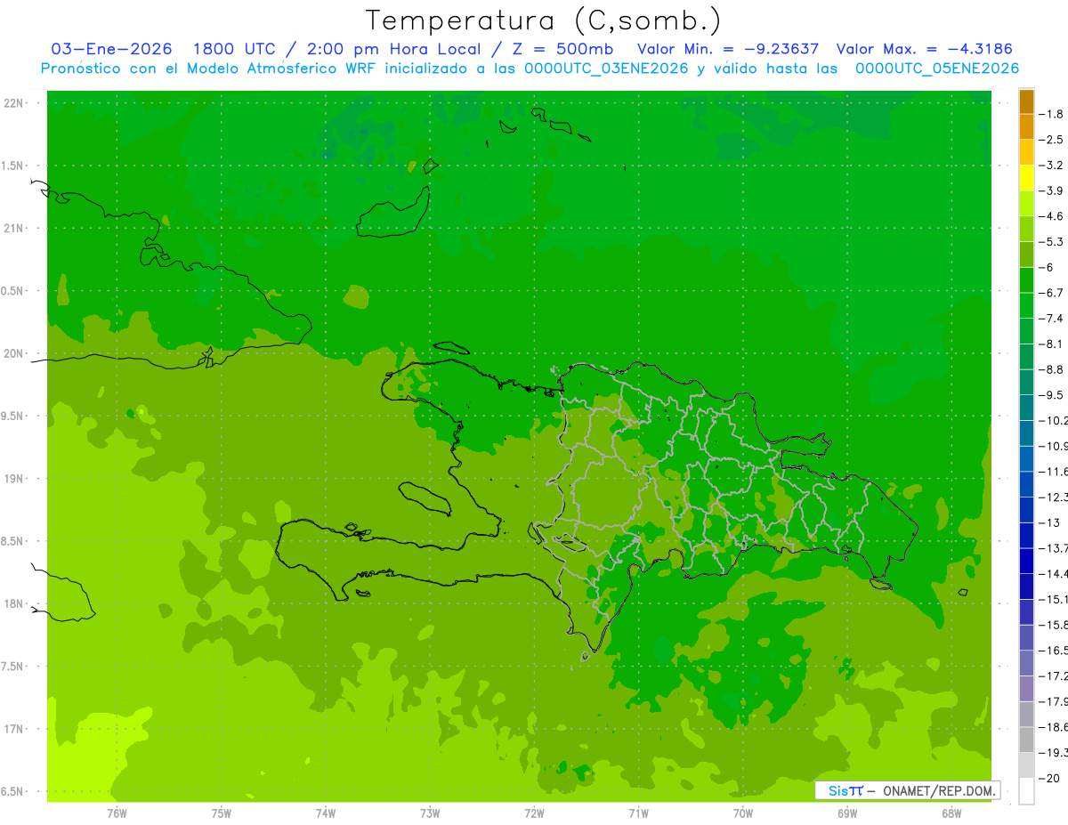The image size is (1068, 825).
Task: Click the '-2.5' colorbar label
Action: pyautogui.click(x=1052, y=140)
